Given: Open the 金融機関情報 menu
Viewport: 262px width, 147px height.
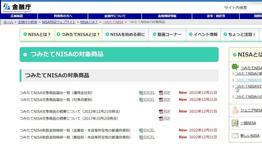Looking at the screenshot, I should 167,16.
